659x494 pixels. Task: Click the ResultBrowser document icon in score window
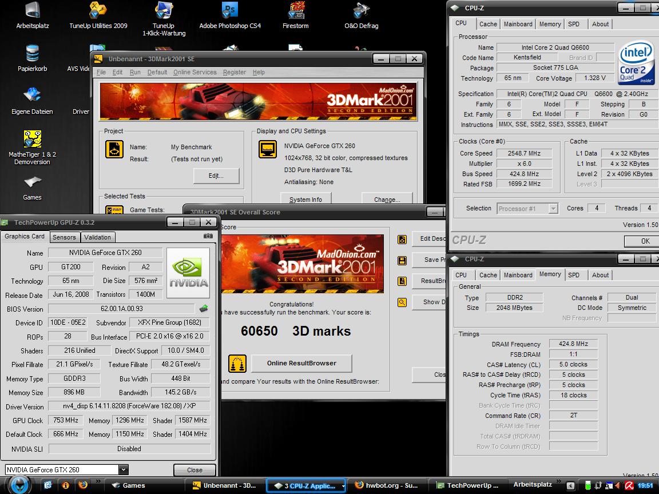(x=402, y=281)
